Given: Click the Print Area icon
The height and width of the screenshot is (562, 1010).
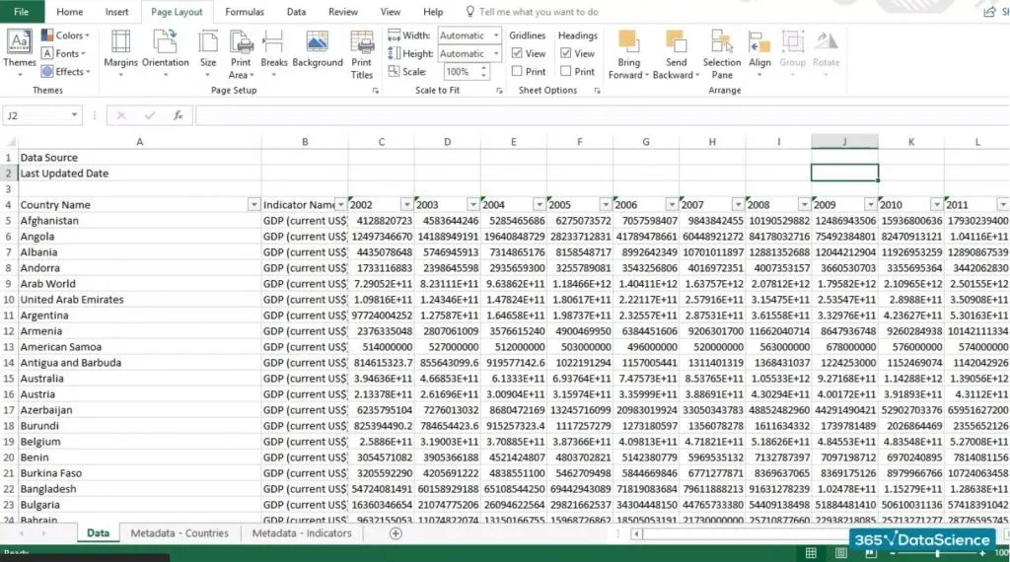Looking at the screenshot, I should pos(240,44).
